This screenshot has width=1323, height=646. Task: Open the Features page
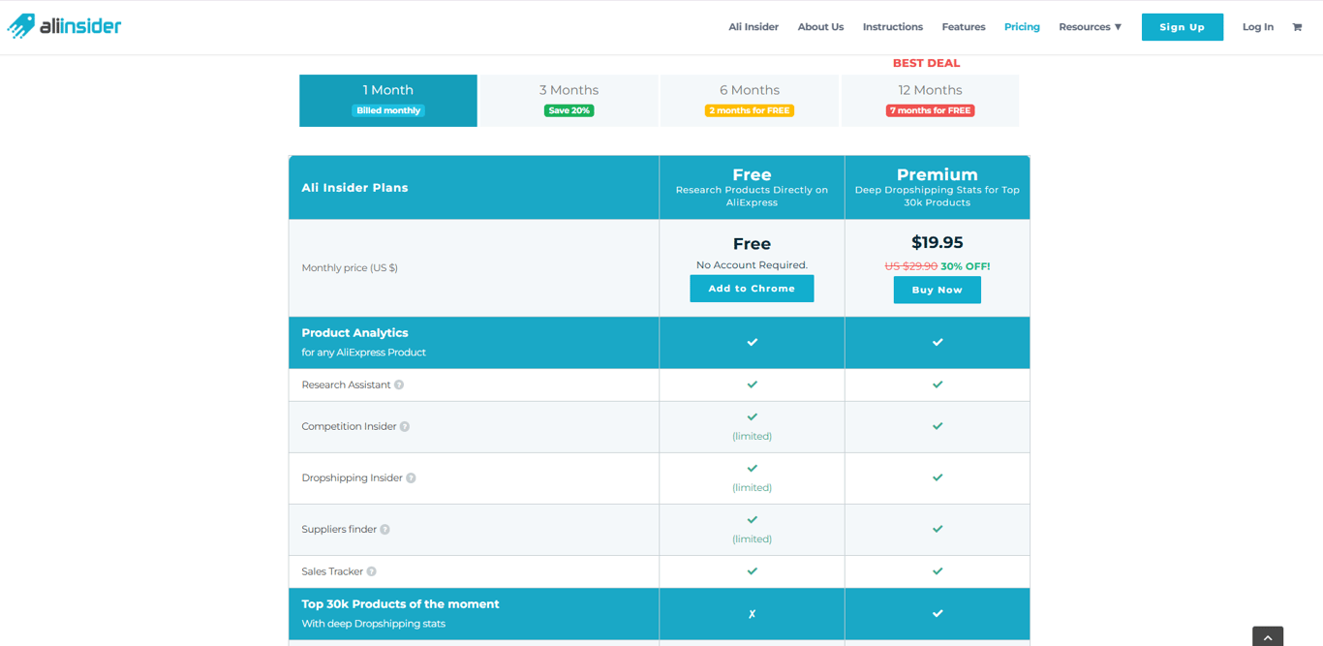click(x=964, y=27)
